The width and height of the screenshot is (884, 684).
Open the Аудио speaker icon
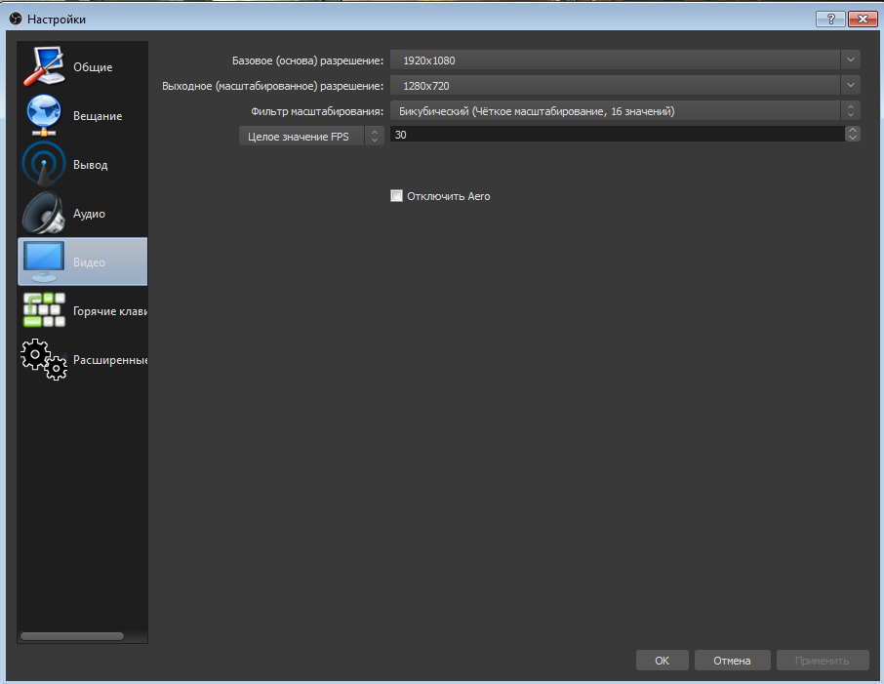click(x=43, y=213)
